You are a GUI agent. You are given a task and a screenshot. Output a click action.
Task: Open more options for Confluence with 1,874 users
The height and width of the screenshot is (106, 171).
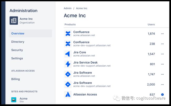(x=162, y=34)
